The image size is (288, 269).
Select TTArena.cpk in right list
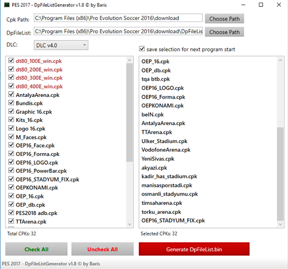[157, 132]
